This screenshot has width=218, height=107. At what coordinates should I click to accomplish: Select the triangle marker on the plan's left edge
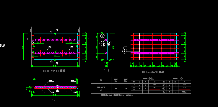(33, 43)
